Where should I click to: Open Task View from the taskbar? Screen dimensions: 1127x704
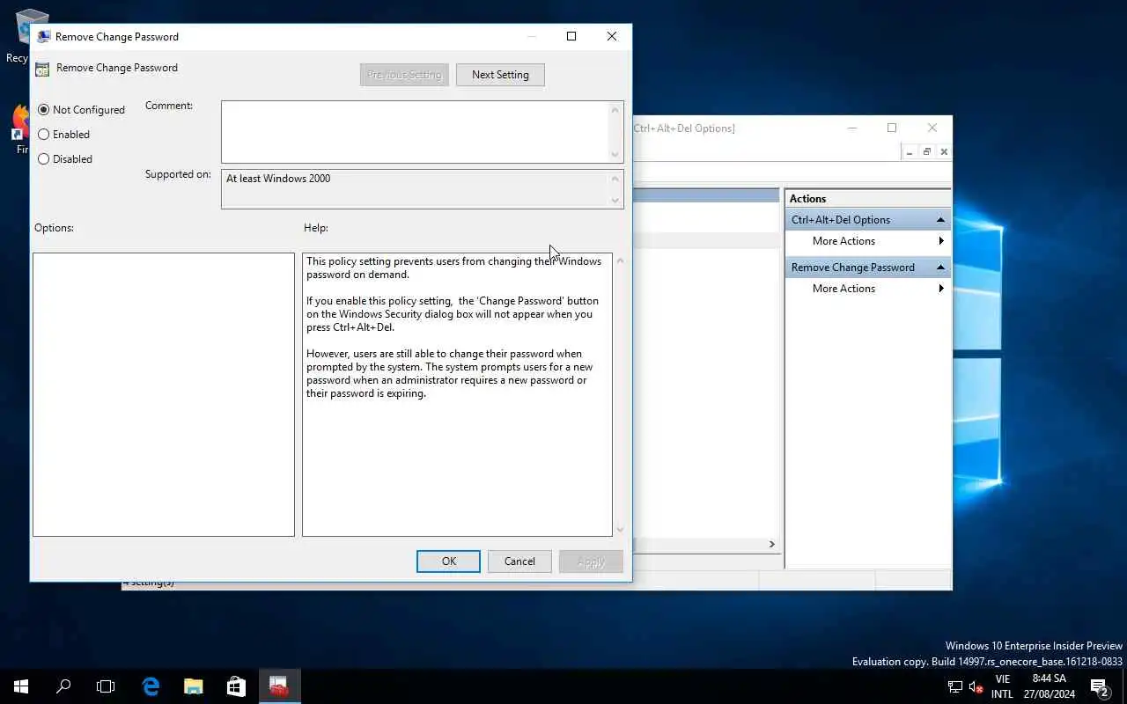[106, 686]
